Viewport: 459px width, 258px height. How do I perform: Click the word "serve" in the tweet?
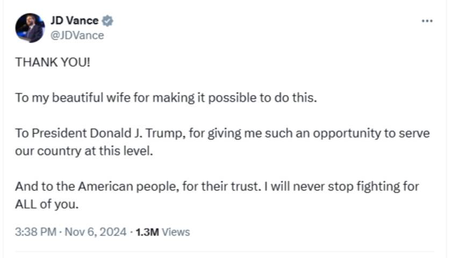418,134
